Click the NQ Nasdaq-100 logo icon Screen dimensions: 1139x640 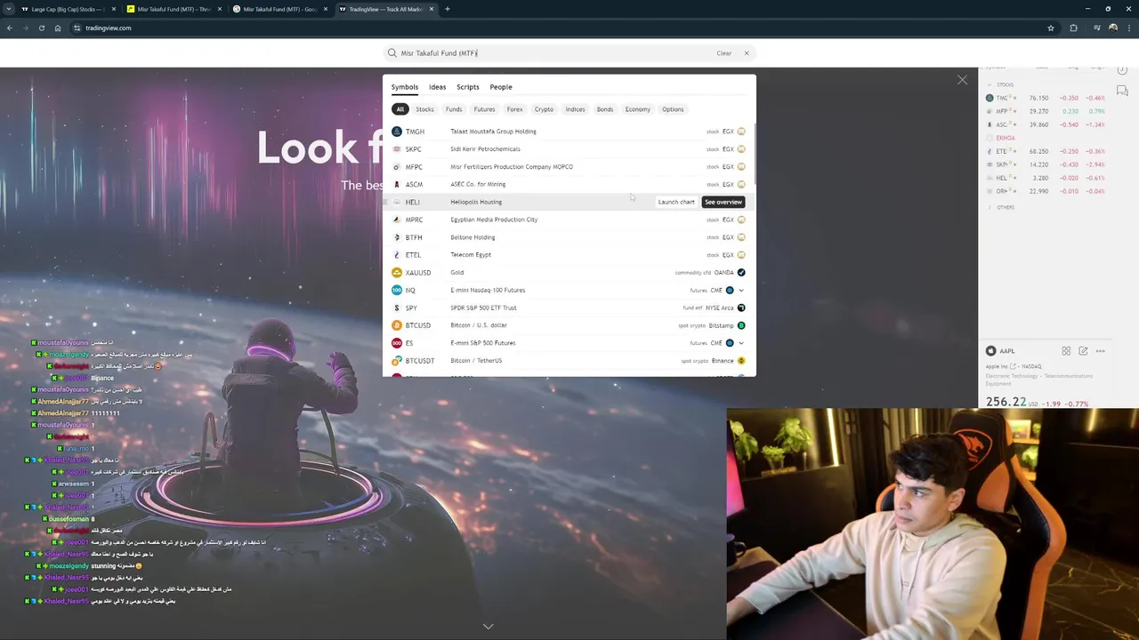click(397, 290)
